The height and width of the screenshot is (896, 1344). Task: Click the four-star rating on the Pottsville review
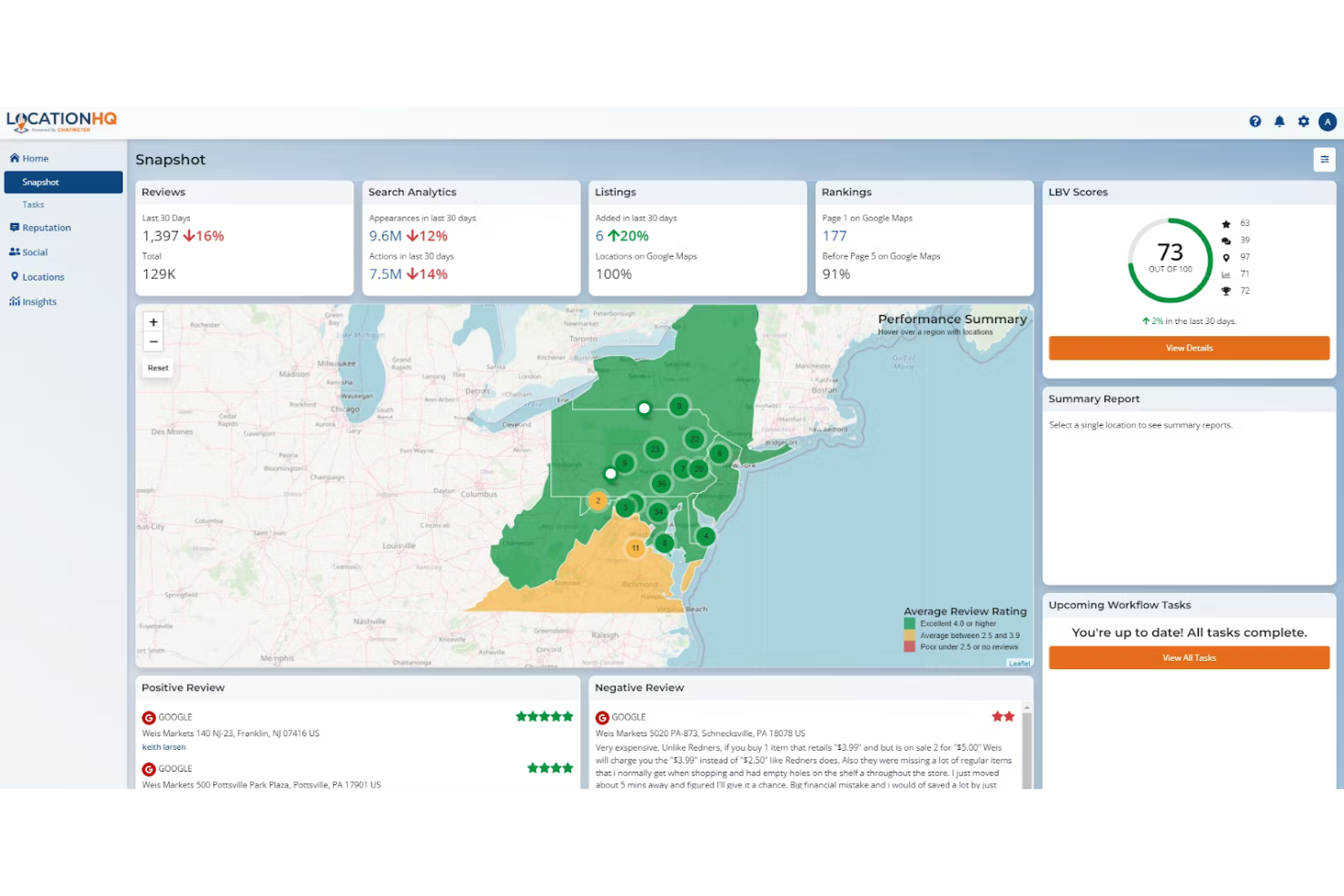pos(550,769)
